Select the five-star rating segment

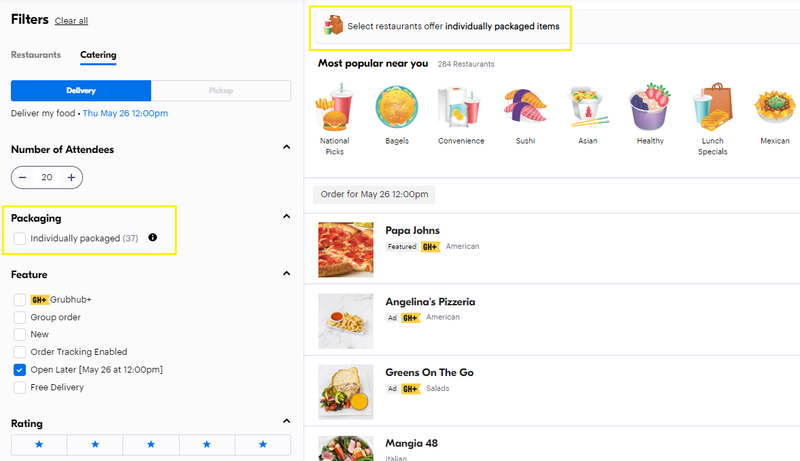[263, 445]
